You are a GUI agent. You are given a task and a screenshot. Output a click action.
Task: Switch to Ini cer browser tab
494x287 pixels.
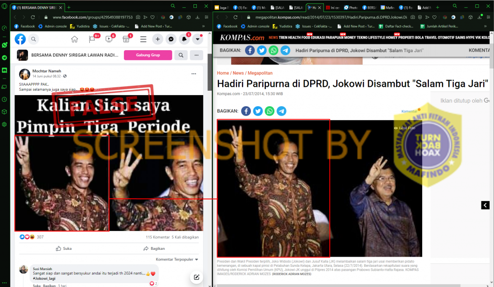tap(333, 8)
